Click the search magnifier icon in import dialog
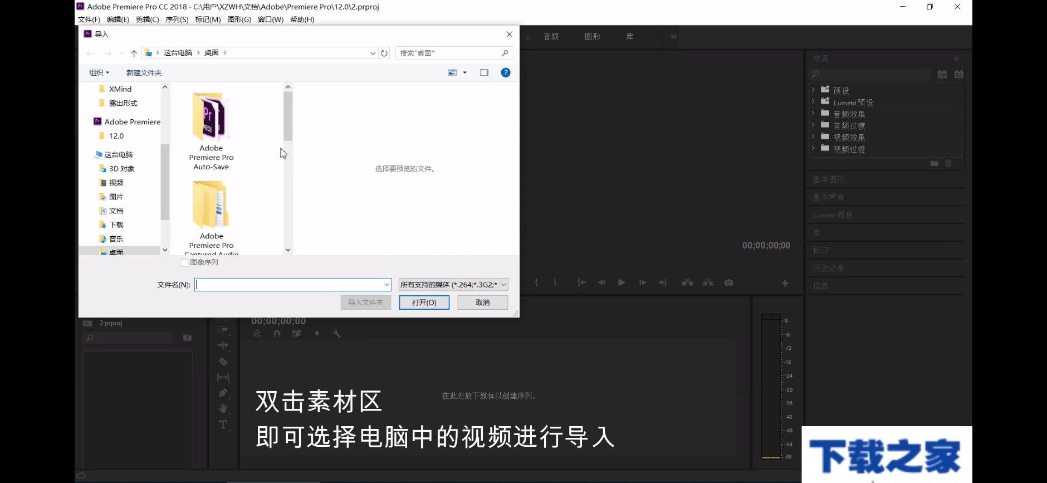Viewport: 1047px width, 483px height. pyautogui.click(x=505, y=53)
